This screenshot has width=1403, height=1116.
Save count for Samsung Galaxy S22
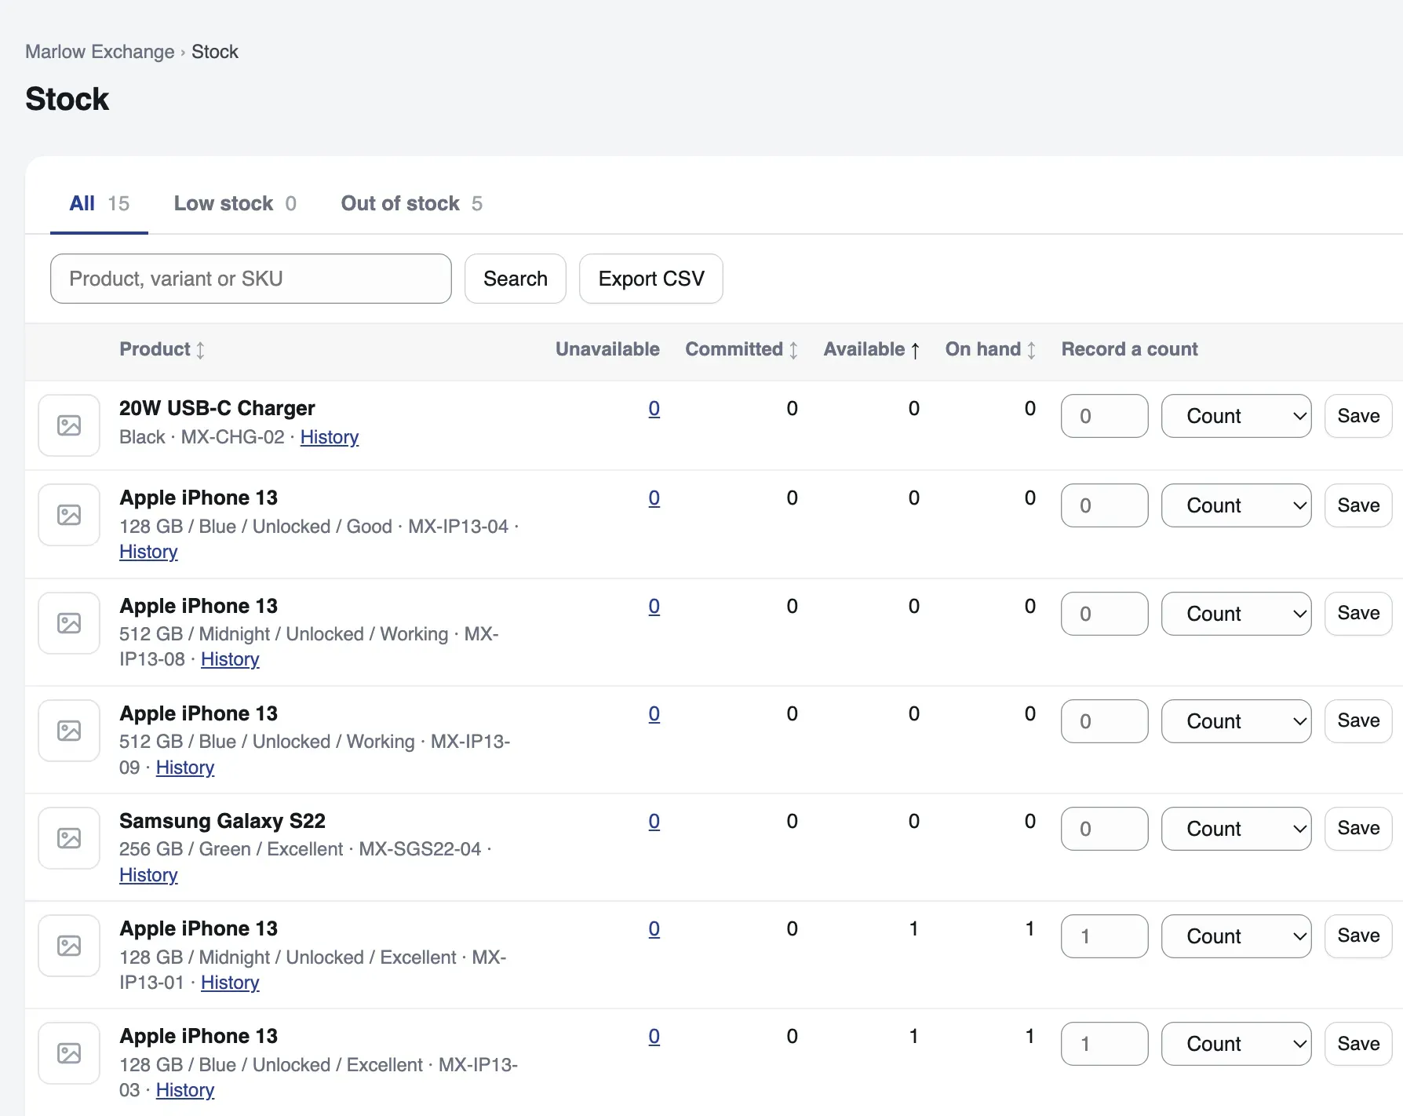click(1358, 829)
